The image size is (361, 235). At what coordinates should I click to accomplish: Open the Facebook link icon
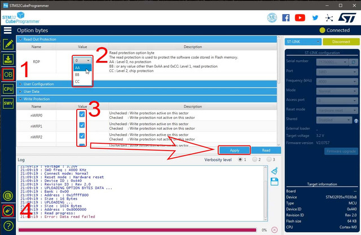pos(286,17)
